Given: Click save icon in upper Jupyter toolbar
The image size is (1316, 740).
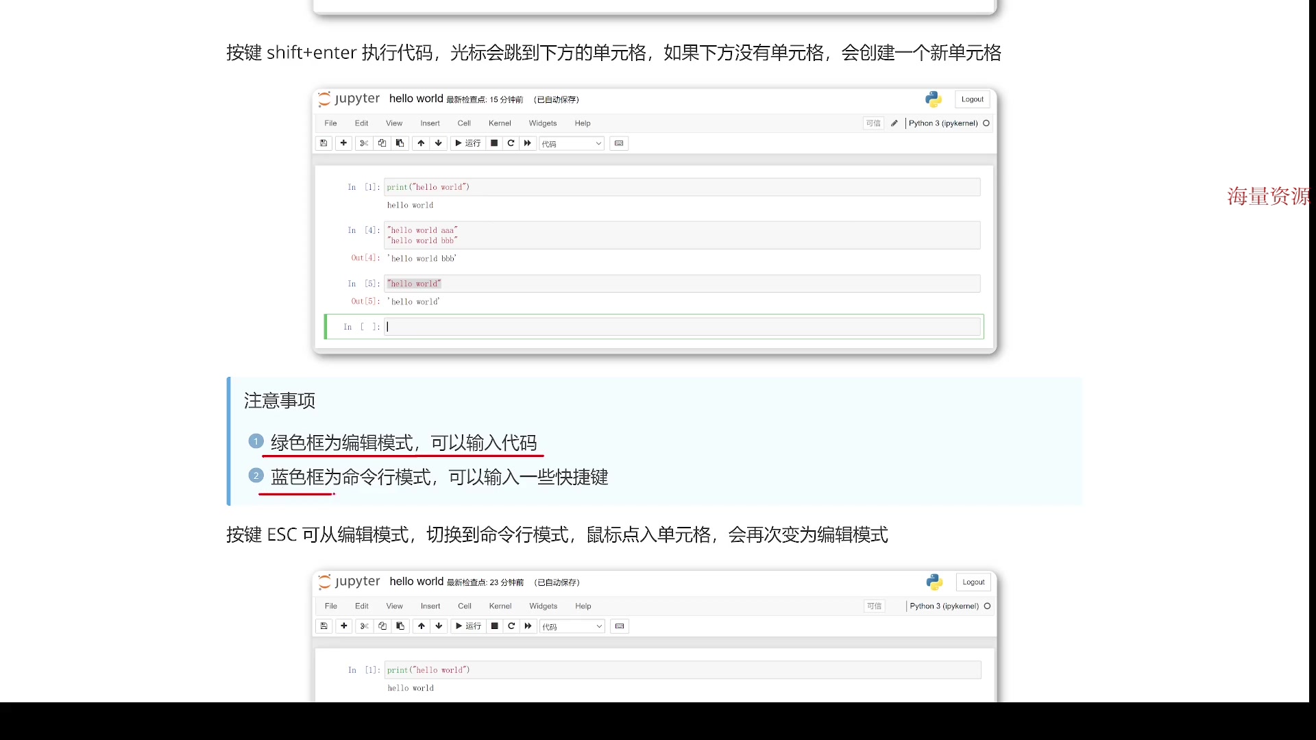Looking at the screenshot, I should coord(324,143).
